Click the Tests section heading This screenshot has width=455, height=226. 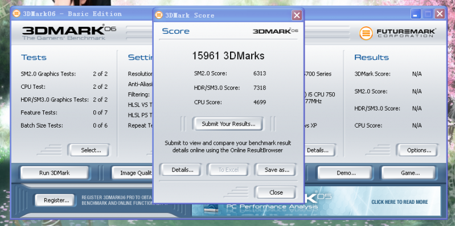(34, 57)
